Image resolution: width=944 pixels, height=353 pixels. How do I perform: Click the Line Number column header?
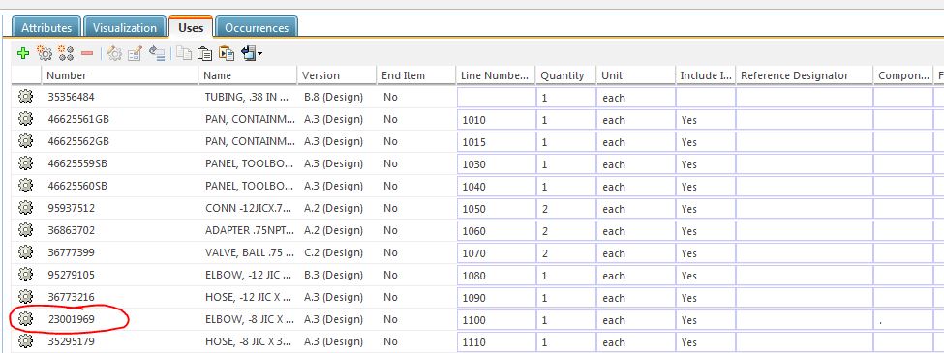point(496,75)
